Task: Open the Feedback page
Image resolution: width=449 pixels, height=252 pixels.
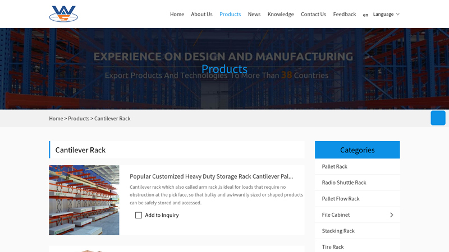Action: (x=345, y=15)
